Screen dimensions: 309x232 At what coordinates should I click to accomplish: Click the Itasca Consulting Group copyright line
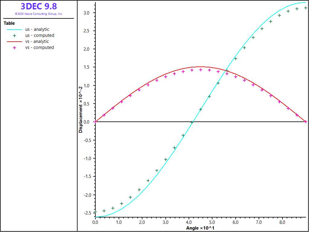39,14
